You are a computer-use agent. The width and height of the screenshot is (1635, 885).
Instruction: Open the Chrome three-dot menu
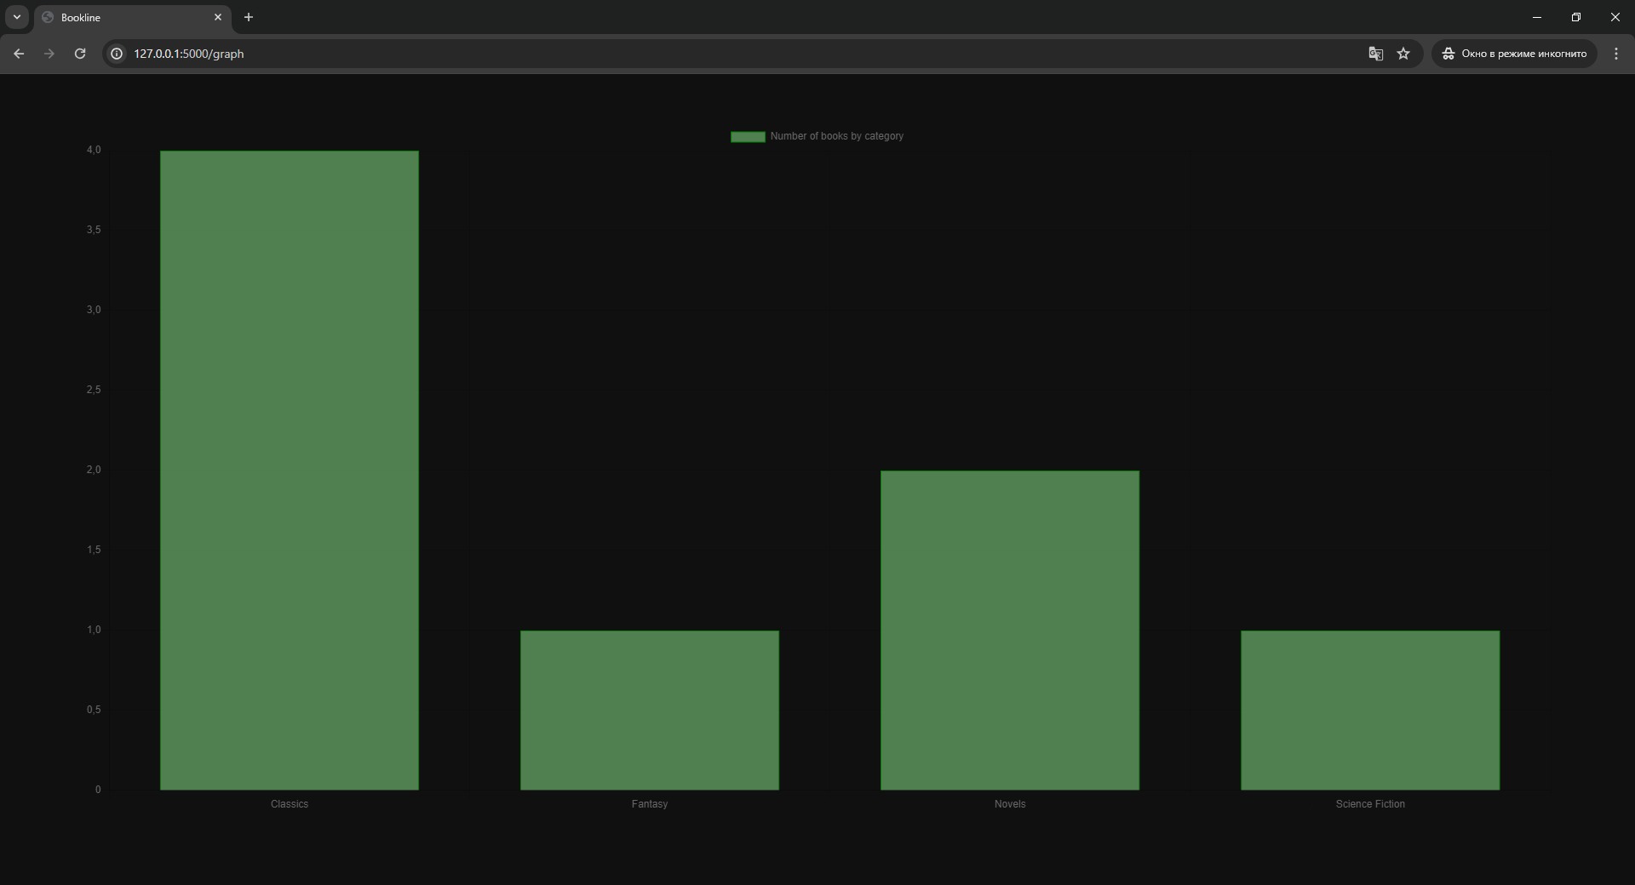click(1615, 54)
